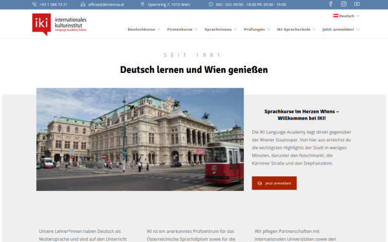Expand the IKI Sprachschule menu chevron
The height and width of the screenshot is (242, 388).
pyautogui.click(x=314, y=30)
